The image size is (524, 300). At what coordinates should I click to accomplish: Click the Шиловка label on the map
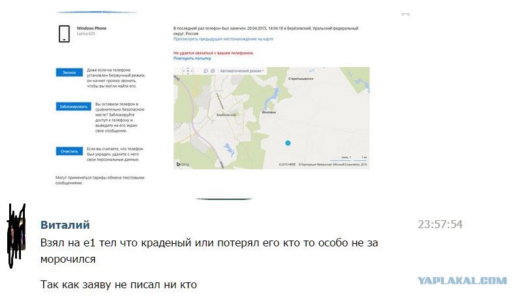click(269, 112)
